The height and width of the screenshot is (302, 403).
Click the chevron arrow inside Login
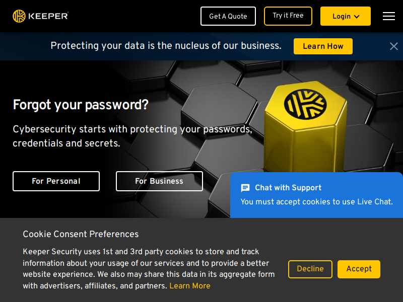pyautogui.click(x=357, y=17)
